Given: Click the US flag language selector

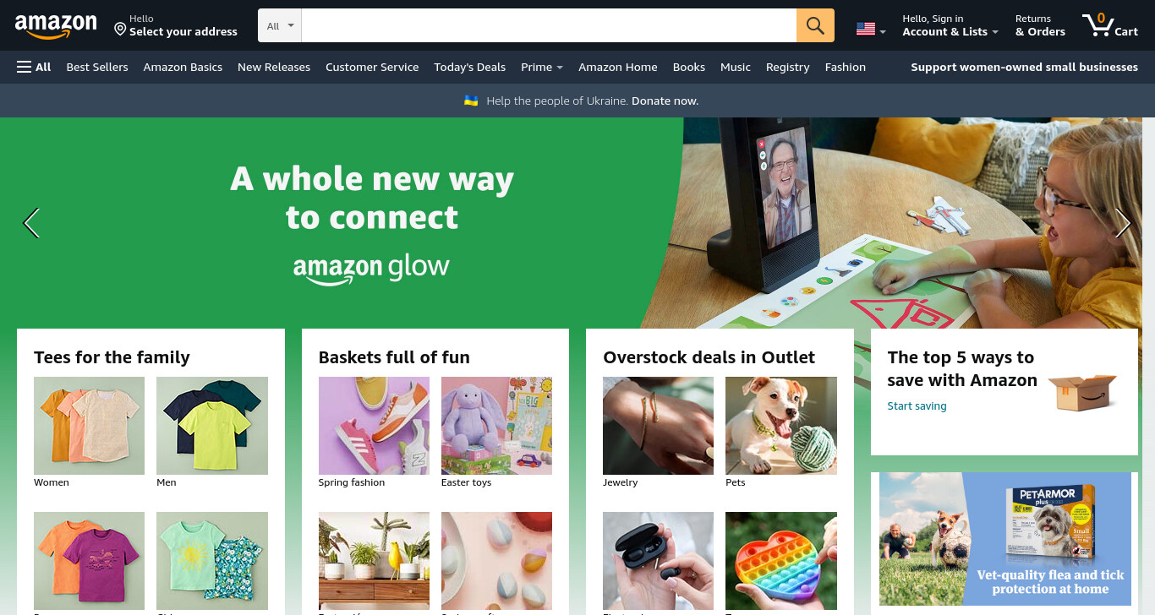Looking at the screenshot, I should 871,29.
